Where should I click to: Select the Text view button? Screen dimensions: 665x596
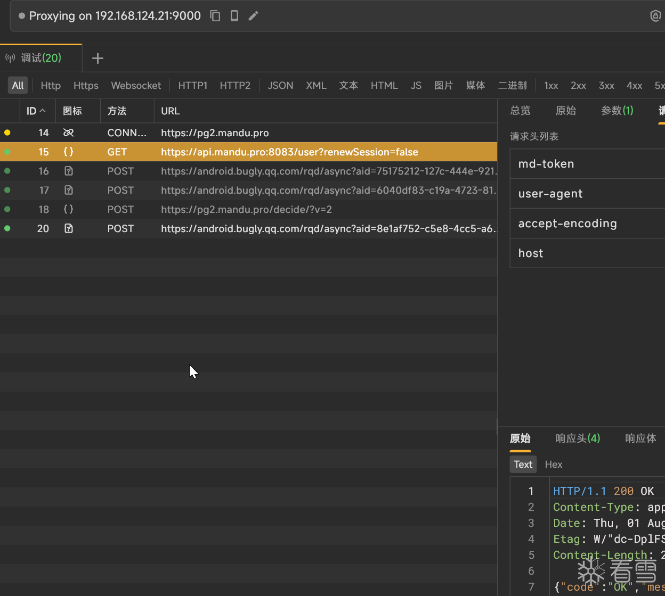pyautogui.click(x=523, y=465)
